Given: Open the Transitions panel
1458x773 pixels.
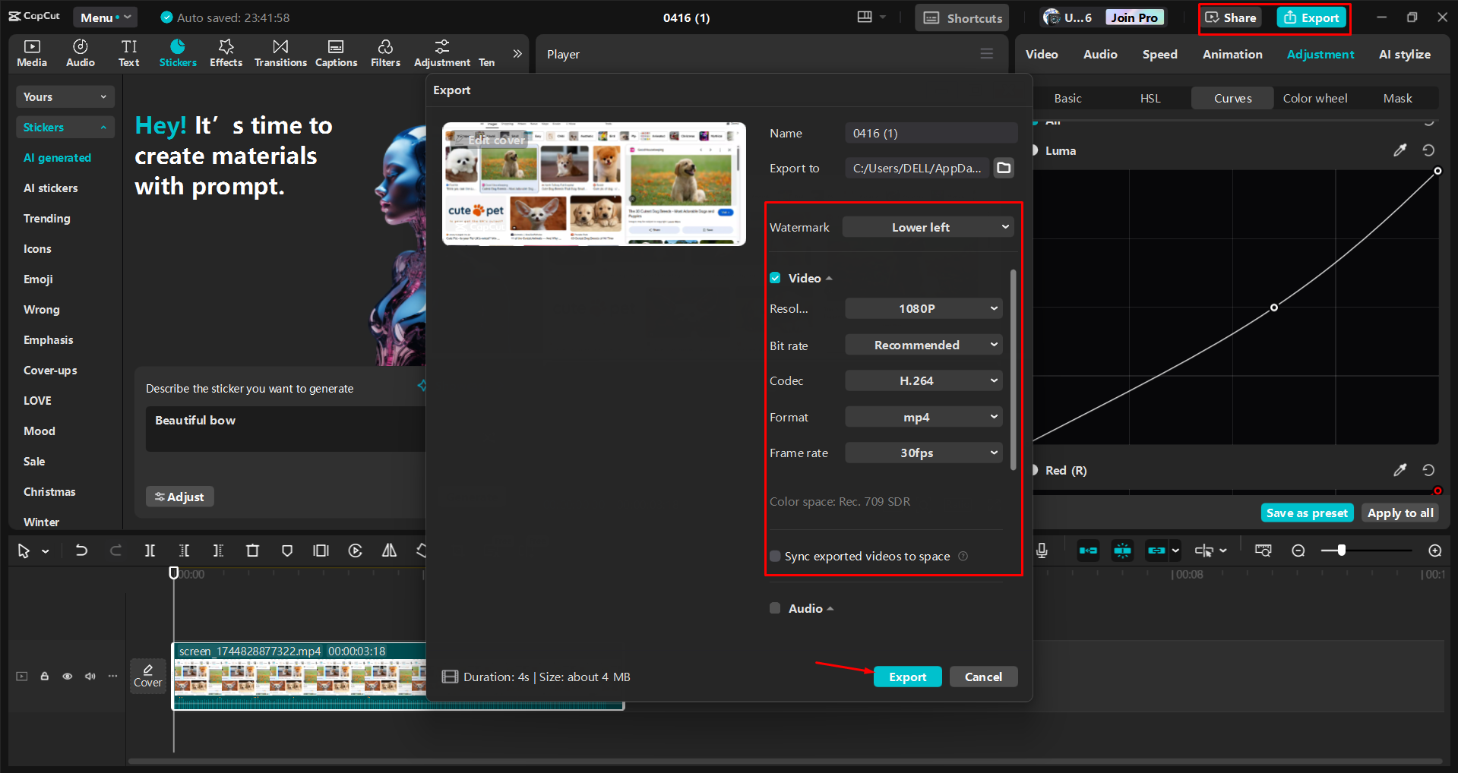Looking at the screenshot, I should coord(280,52).
